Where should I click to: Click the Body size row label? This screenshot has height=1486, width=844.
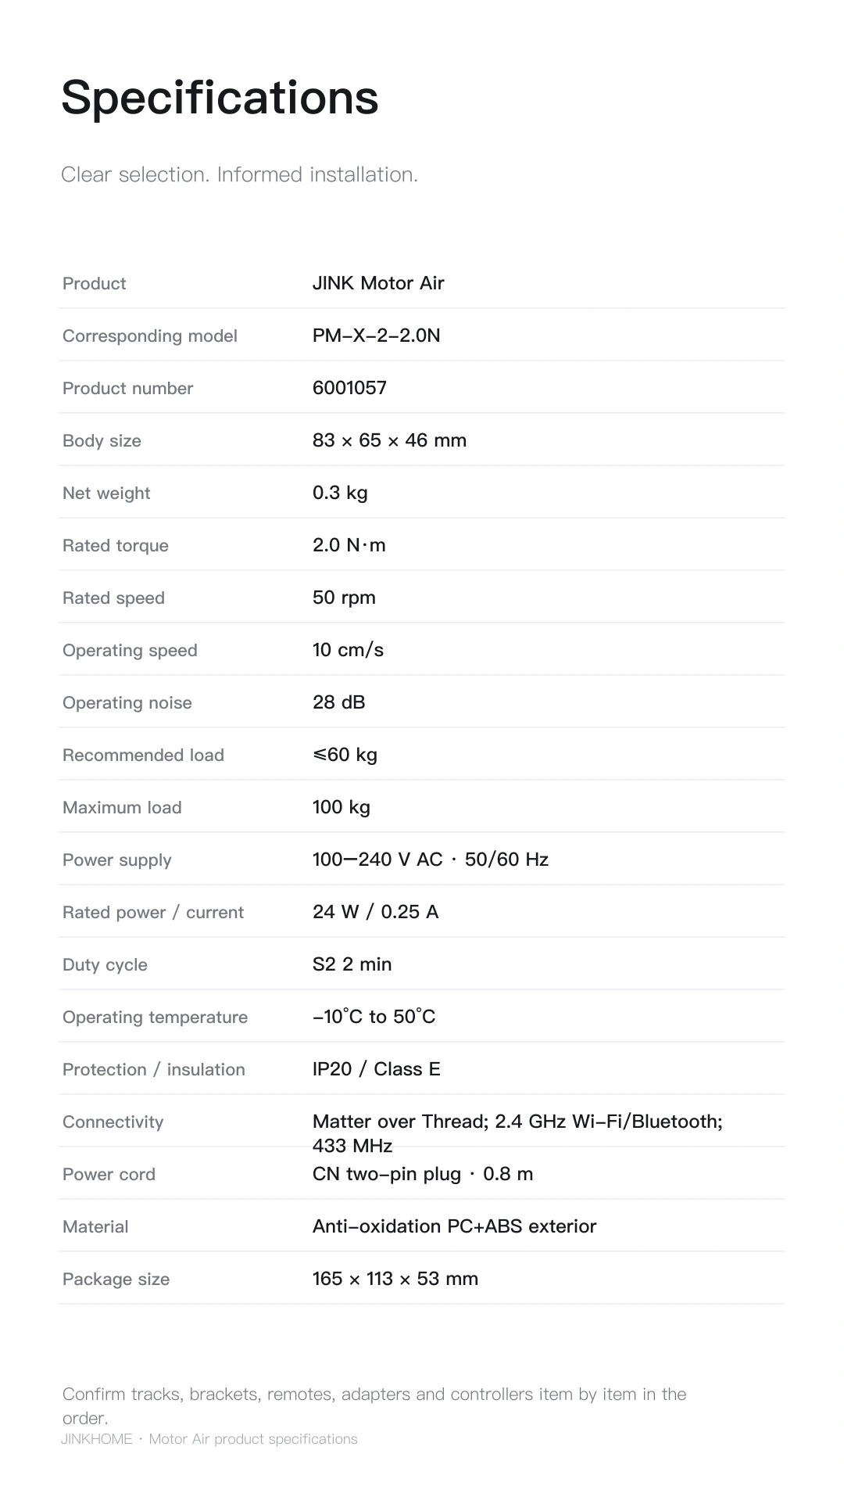102,441
